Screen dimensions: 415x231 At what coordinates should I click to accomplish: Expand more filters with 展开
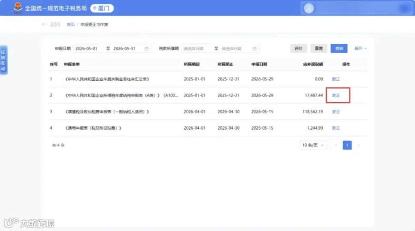tap(361, 48)
